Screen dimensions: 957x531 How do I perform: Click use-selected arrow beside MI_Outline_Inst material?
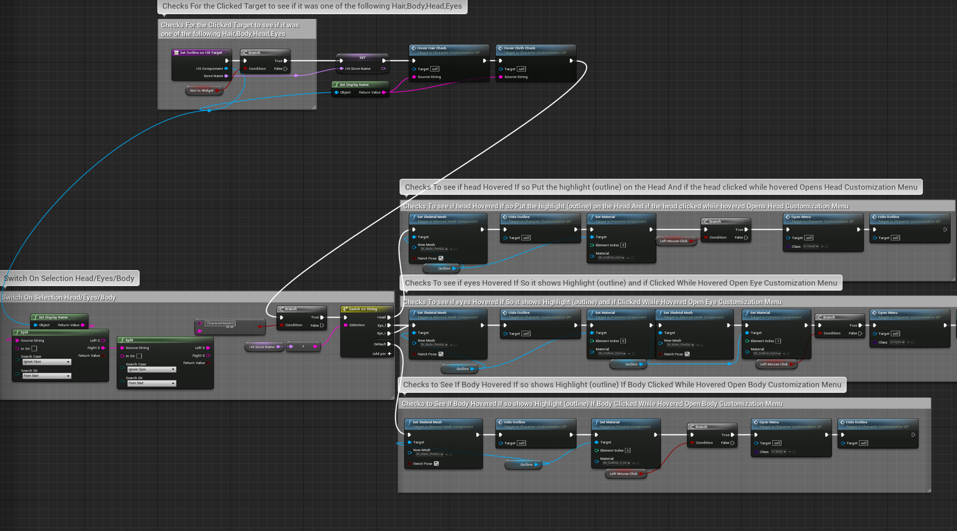[x=628, y=258]
